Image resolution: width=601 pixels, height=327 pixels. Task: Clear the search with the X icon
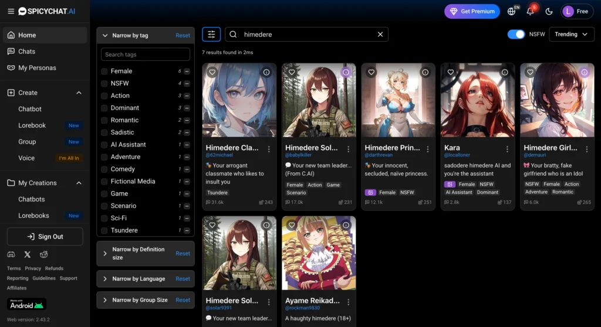tap(380, 35)
